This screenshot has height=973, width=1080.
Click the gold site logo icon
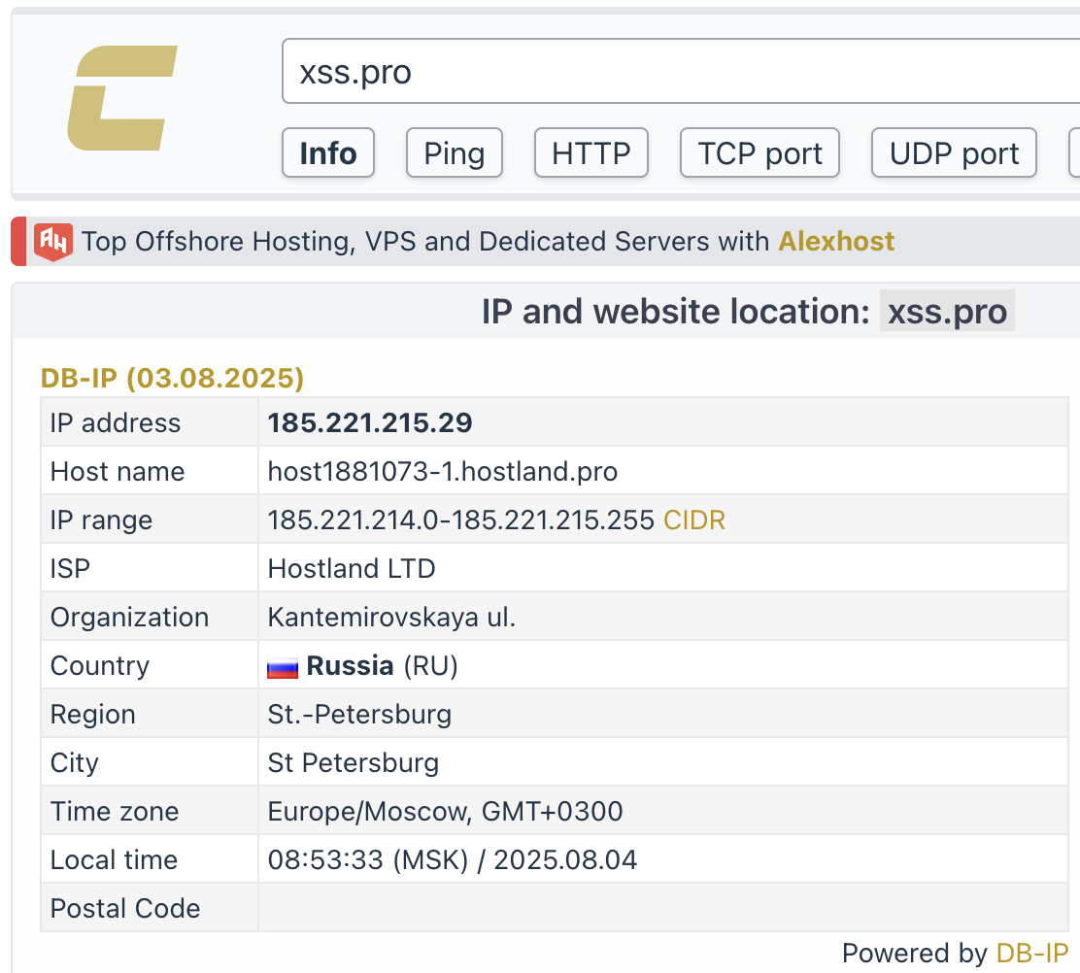(x=122, y=98)
